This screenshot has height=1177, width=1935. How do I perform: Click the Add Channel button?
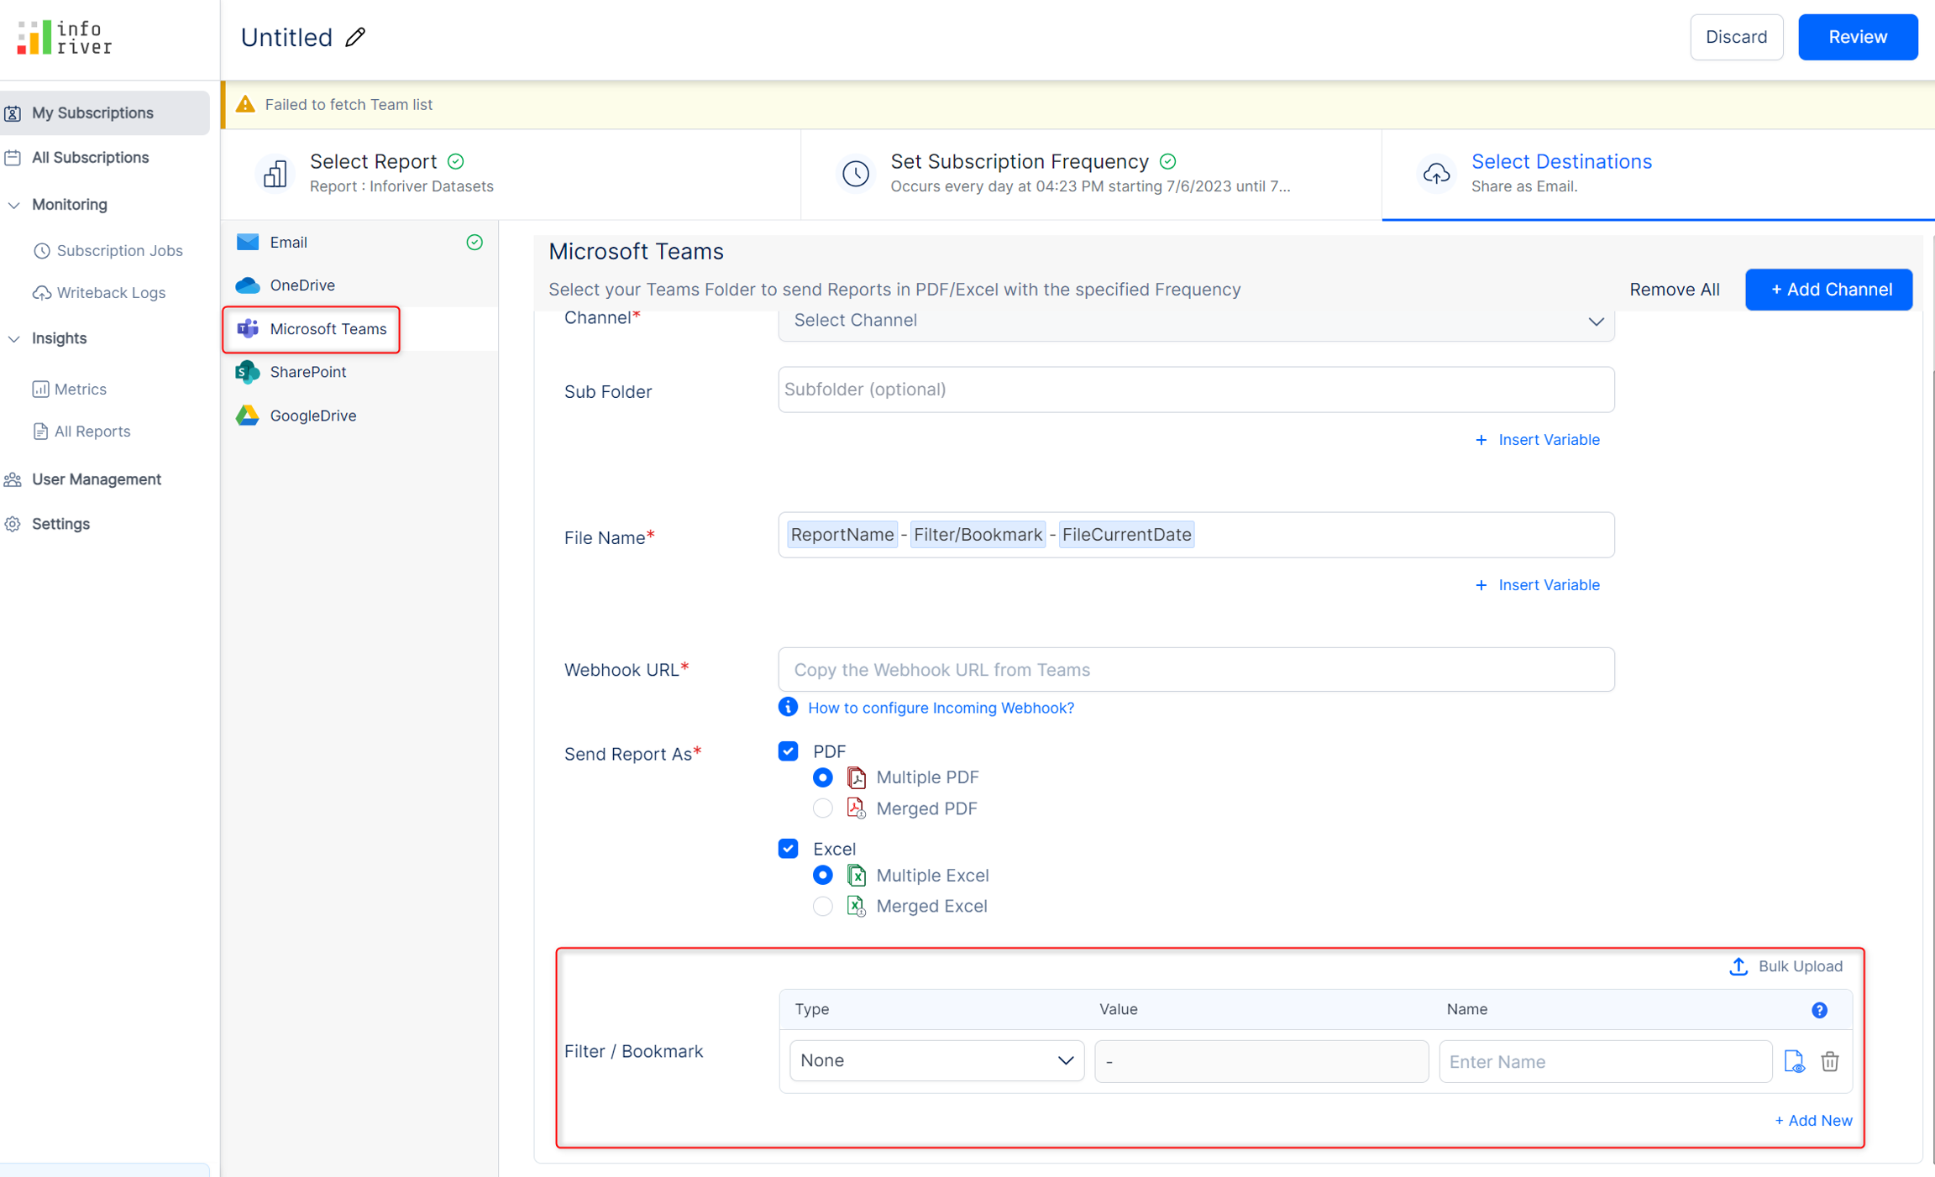point(1828,290)
